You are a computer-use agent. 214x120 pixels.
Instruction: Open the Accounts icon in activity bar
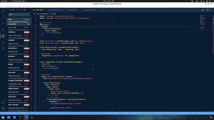click(x=3, y=102)
